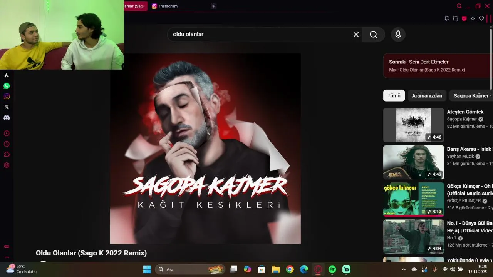Open Opera GX taskbar icon
The image size is (493, 277).
318,269
